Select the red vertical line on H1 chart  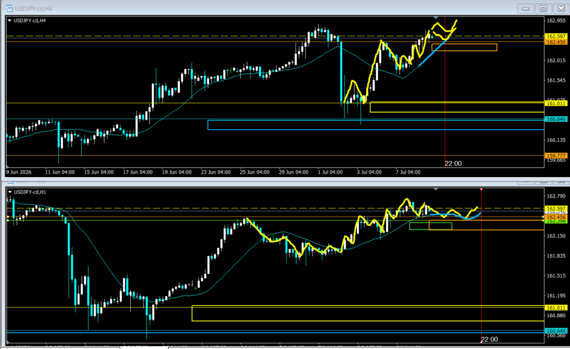[x=481, y=266]
